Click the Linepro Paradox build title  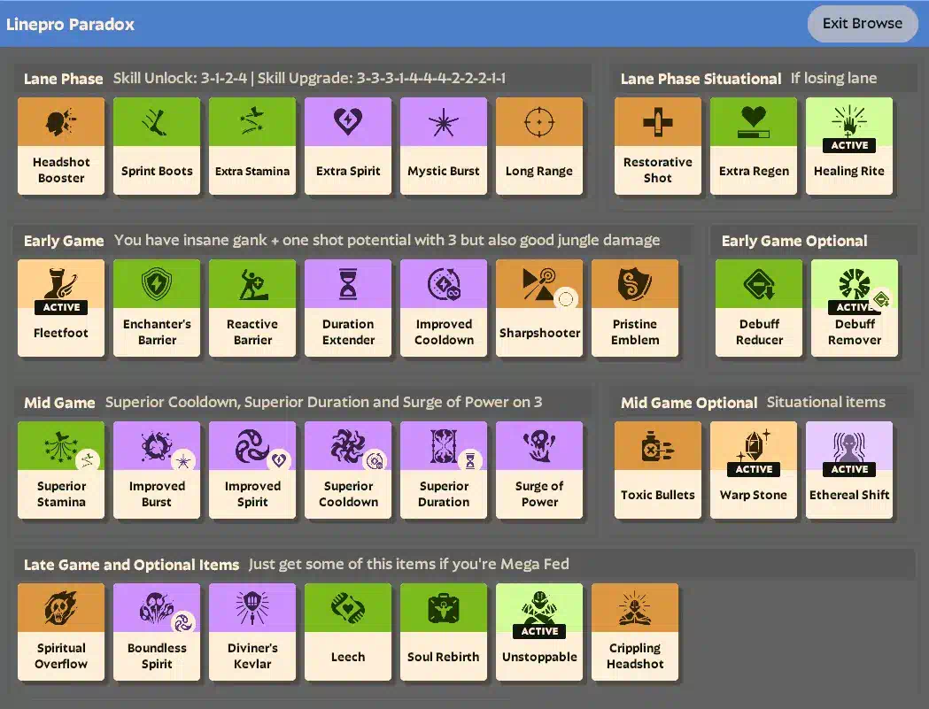(70, 24)
